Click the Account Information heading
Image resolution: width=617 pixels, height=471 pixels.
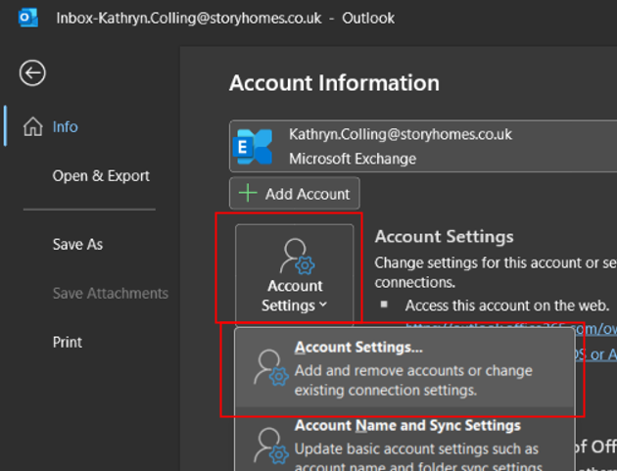click(334, 83)
